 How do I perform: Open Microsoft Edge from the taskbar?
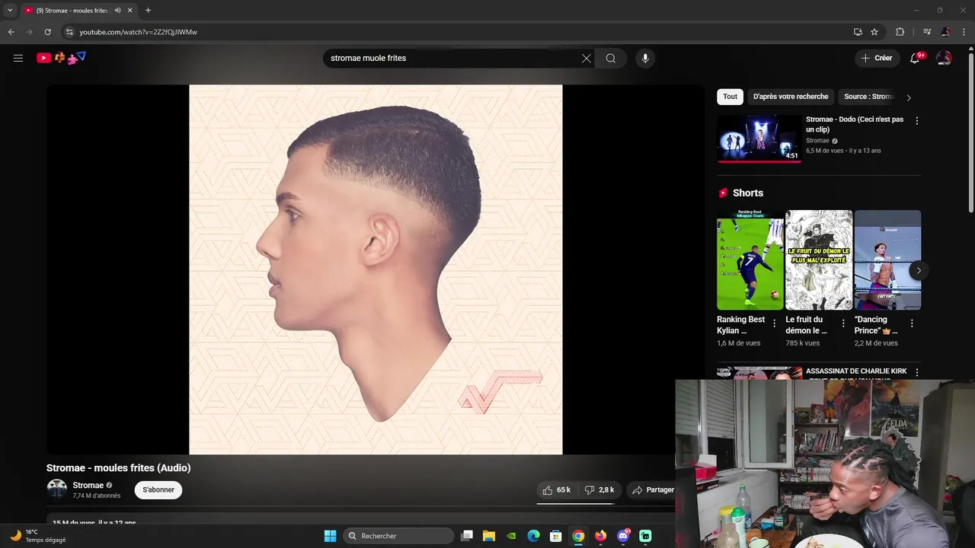[x=534, y=536]
